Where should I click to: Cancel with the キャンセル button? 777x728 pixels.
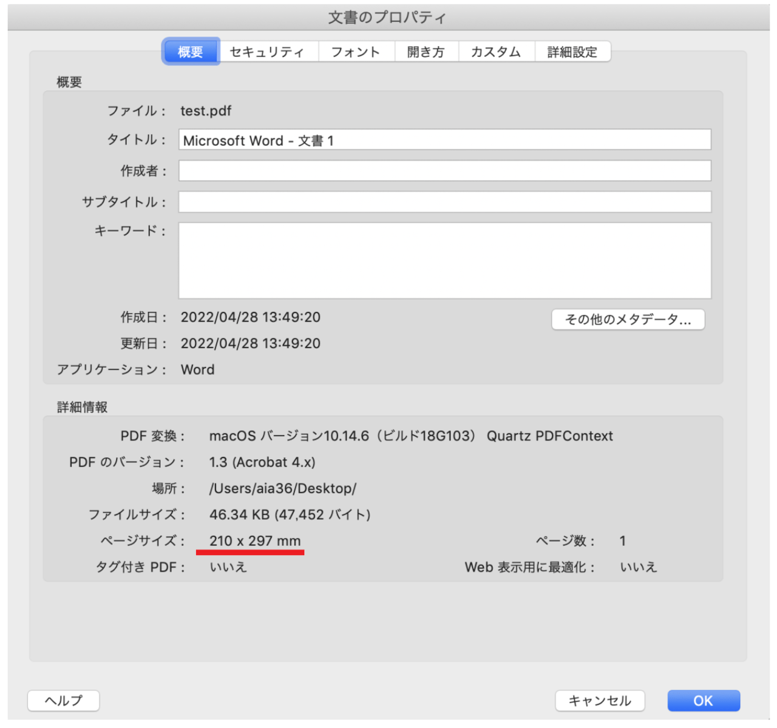coord(600,701)
